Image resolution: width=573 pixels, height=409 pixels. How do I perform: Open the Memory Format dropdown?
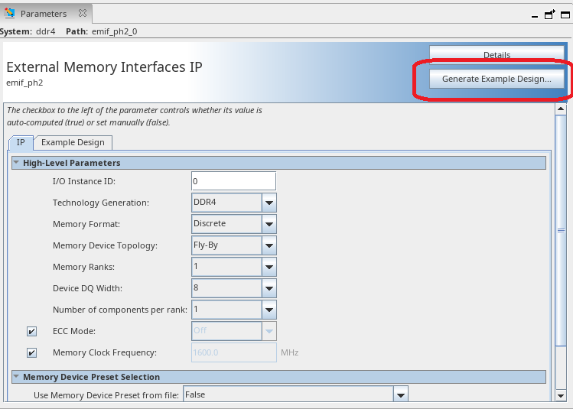click(x=269, y=224)
